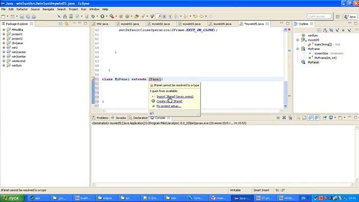The height and width of the screenshot is (202, 359).
Task: Open the File menu
Action: (3, 10)
